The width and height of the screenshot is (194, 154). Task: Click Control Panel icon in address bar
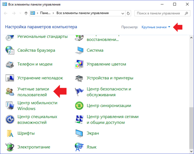[33, 13]
